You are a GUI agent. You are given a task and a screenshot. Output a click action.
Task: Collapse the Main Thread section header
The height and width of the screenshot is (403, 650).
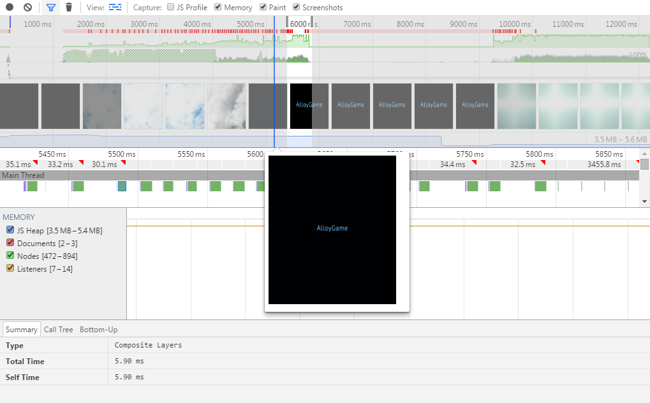[23, 175]
